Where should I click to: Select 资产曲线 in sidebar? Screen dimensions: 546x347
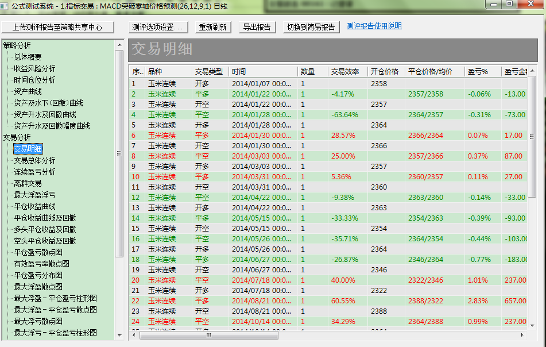coord(28,91)
